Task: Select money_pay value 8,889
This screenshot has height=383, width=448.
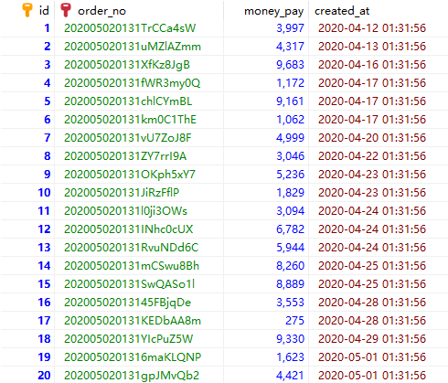Action: point(290,284)
